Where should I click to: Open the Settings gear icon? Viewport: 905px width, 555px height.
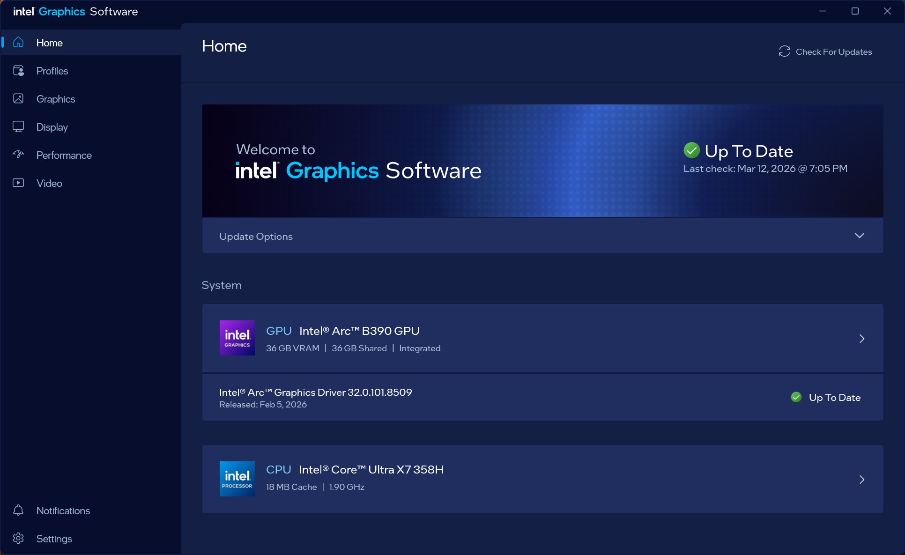[x=18, y=538]
